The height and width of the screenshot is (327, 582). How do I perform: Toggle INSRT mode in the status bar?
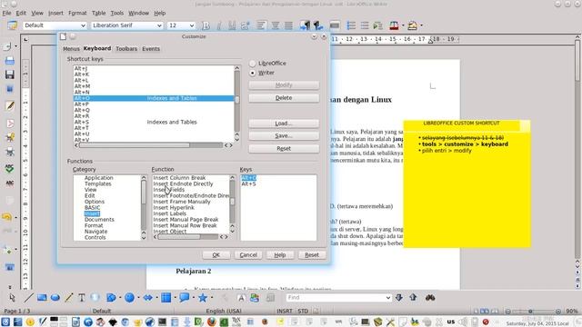(285, 311)
